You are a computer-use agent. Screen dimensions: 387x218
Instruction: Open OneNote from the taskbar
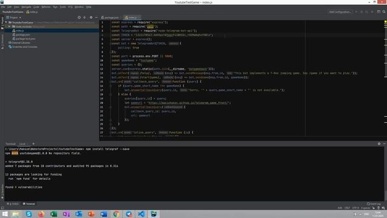(x=66, y=214)
